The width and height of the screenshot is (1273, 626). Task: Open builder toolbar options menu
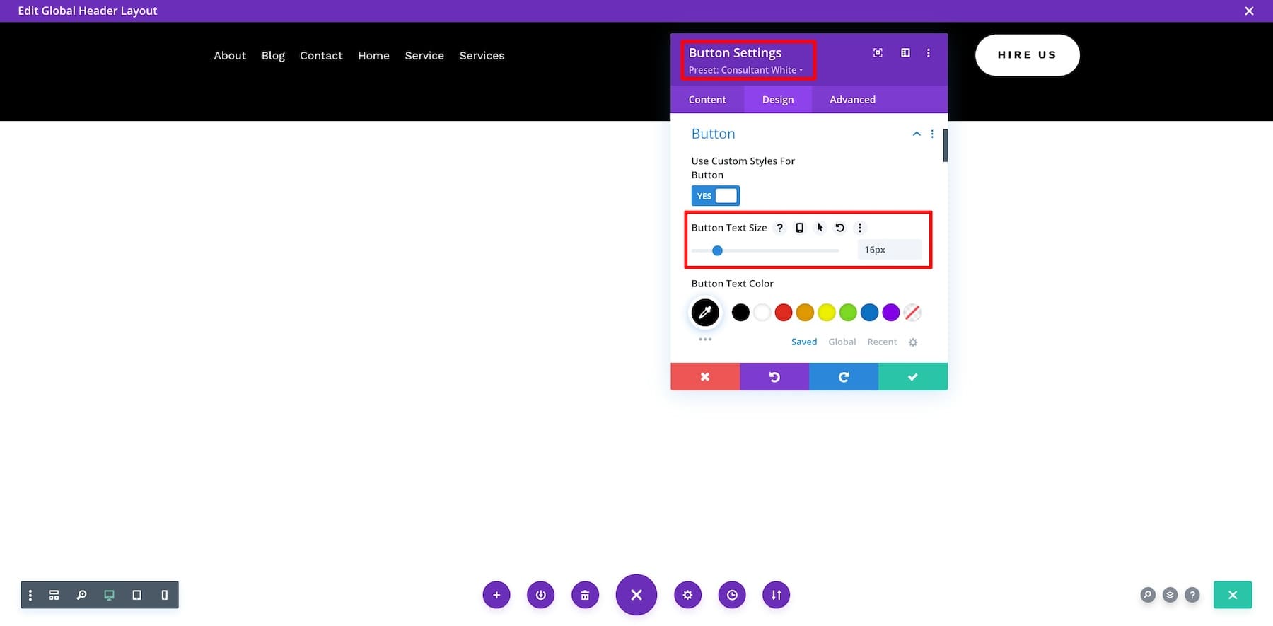30,596
